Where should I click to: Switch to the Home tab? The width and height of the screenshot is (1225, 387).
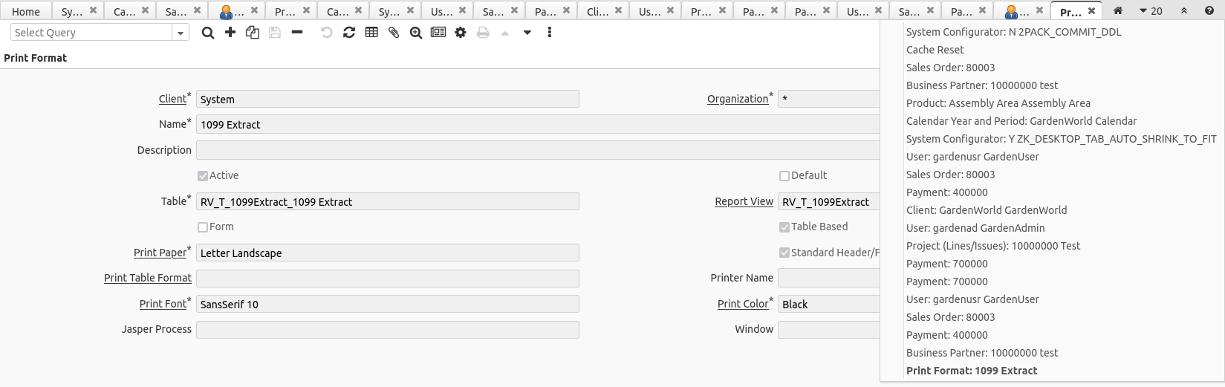[26, 11]
